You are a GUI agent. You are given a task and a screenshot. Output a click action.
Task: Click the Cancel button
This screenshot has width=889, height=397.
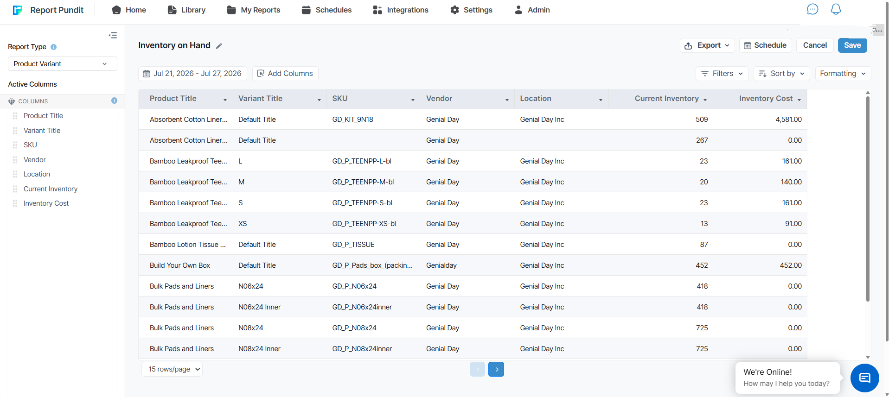point(815,45)
